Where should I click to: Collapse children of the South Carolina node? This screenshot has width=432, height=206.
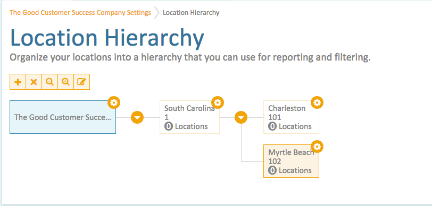(x=241, y=117)
